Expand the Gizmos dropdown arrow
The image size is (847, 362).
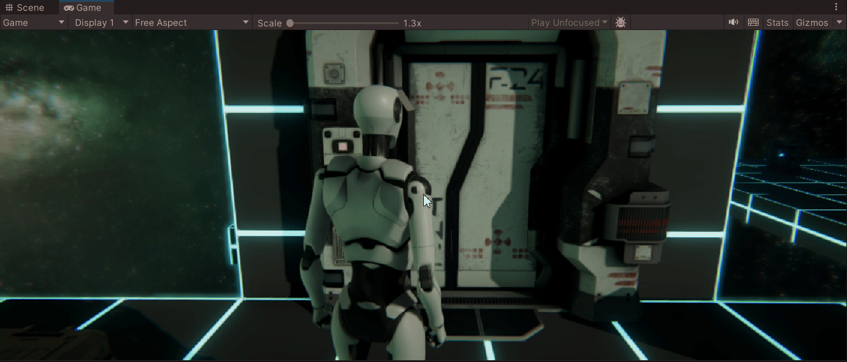pos(839,22)
